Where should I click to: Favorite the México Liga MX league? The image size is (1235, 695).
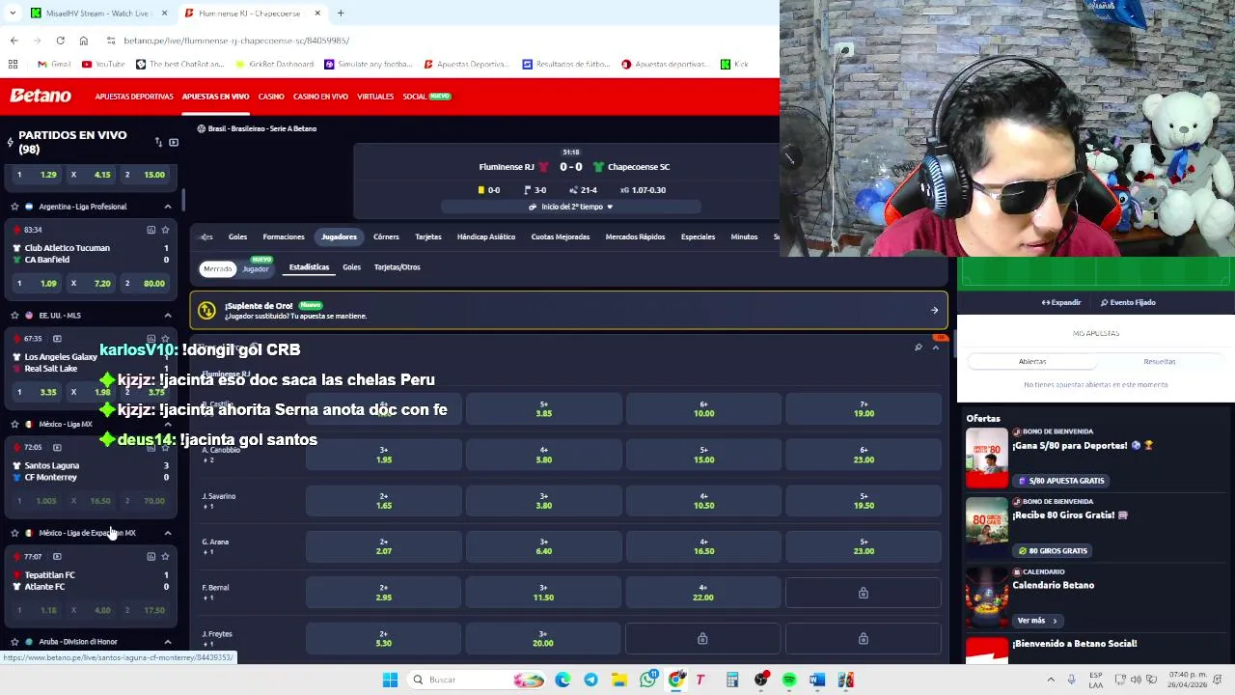point(14,424)
